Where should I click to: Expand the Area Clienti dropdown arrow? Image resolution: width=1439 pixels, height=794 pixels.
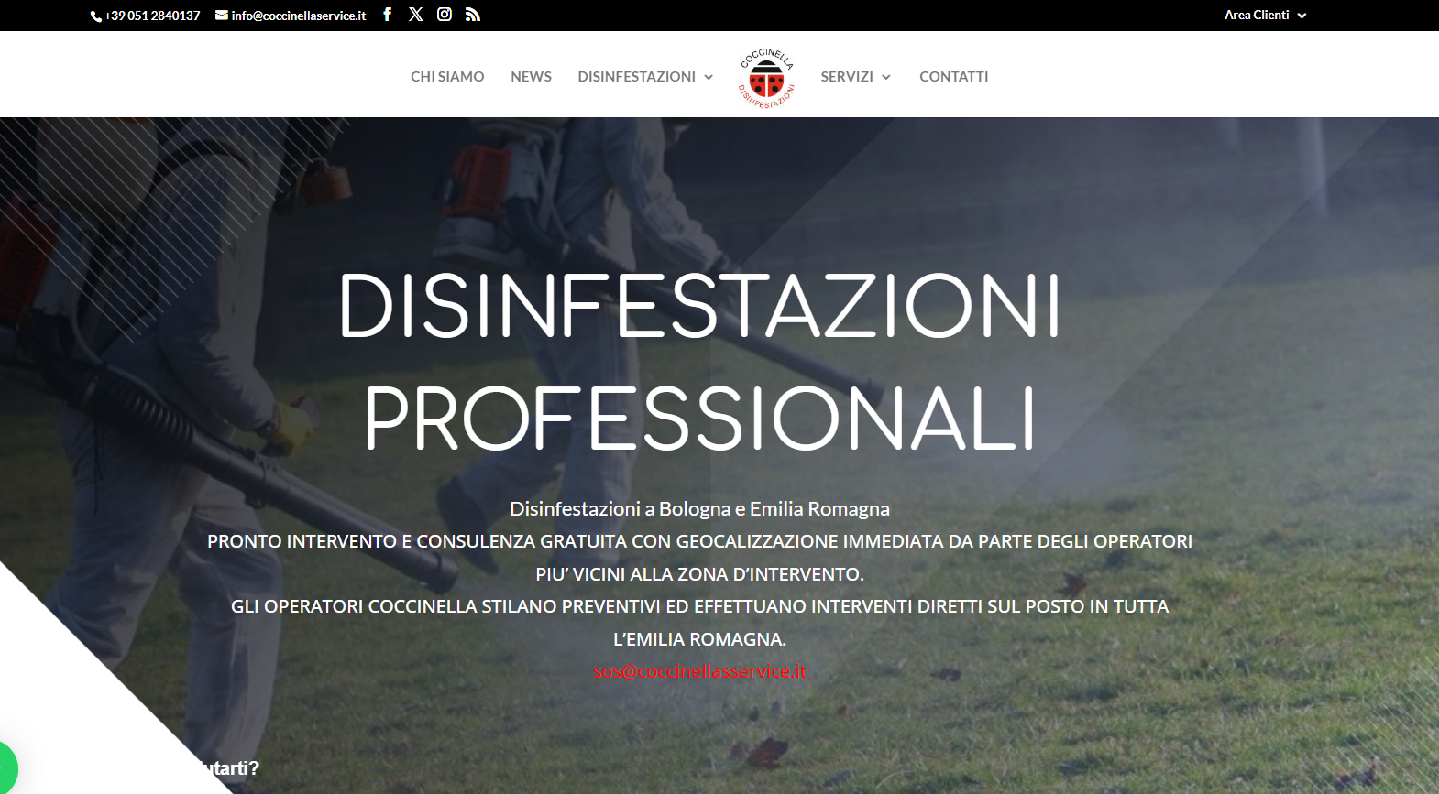[1302, 16]
